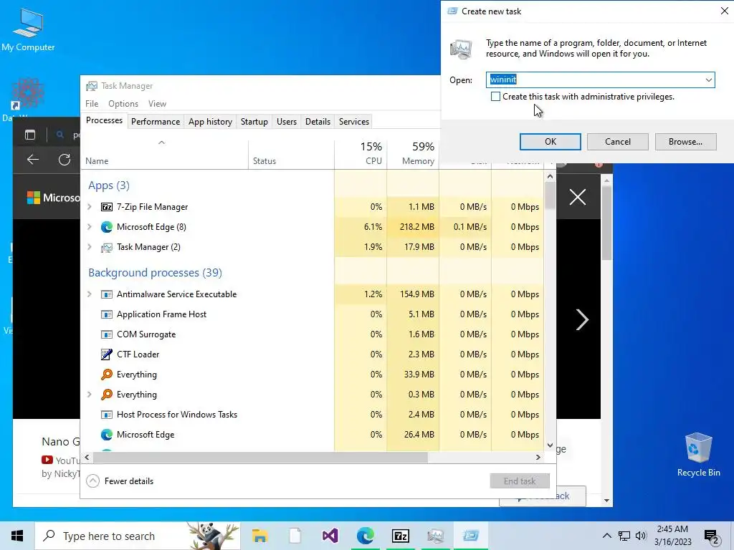Sort by the CPU column header
Viewport: 734px width, 550px height.
[x=361, y=154]
